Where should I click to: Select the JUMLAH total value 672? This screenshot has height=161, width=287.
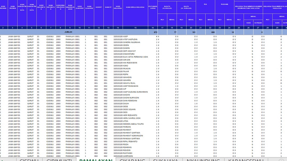[x=155, y=32]
